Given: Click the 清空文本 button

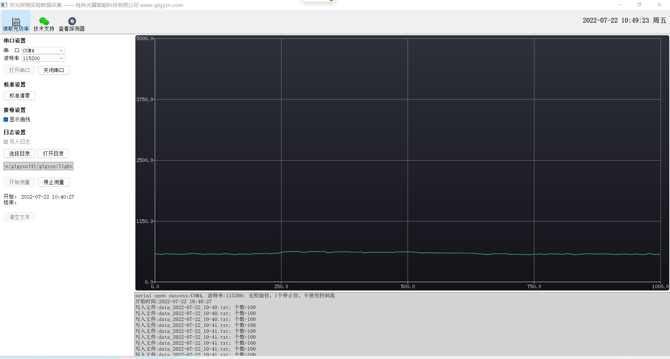Looking at the screenshot, I should tap(20, 217).
